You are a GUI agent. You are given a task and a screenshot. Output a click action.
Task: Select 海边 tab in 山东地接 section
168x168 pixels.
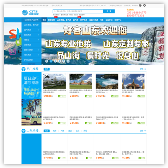click(x=70, y=131)
